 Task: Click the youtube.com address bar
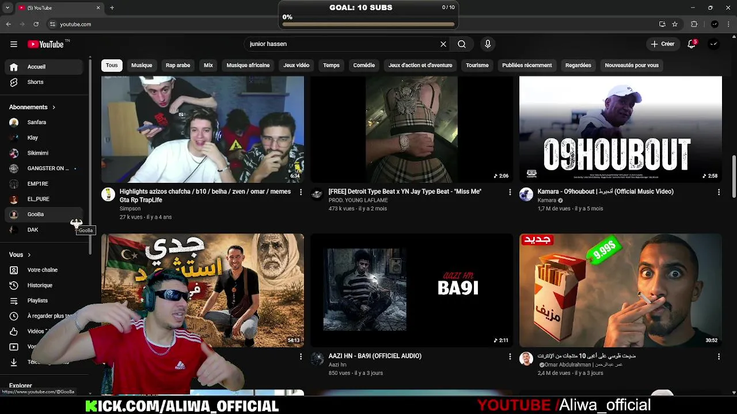[x=351, y=24]
